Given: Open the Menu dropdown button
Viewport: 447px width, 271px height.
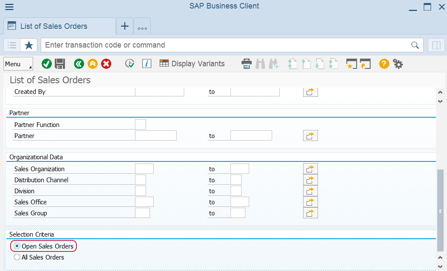Looking at the screenshot, I should click(x=18, y=64).
